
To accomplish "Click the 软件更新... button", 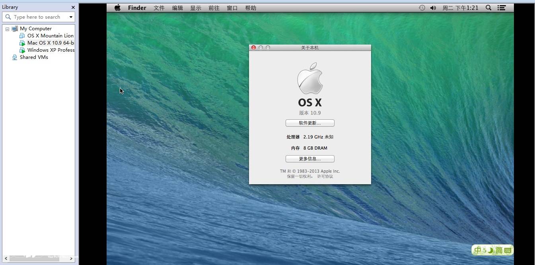I will click(x=310, y=123).
